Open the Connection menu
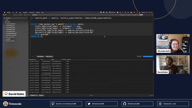Image resolution: width=192 pixels, height=108 pixels. point(31,12)
